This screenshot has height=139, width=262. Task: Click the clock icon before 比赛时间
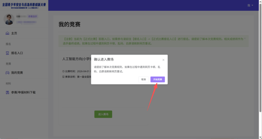point(63,71)
